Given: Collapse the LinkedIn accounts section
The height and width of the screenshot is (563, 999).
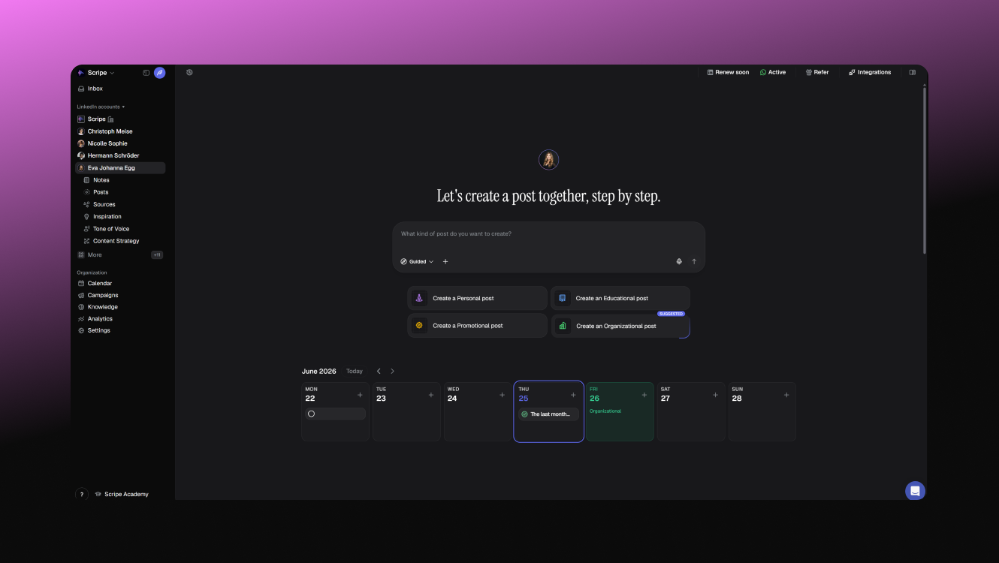Looking at the screenshot, I should tap(101, 107).
